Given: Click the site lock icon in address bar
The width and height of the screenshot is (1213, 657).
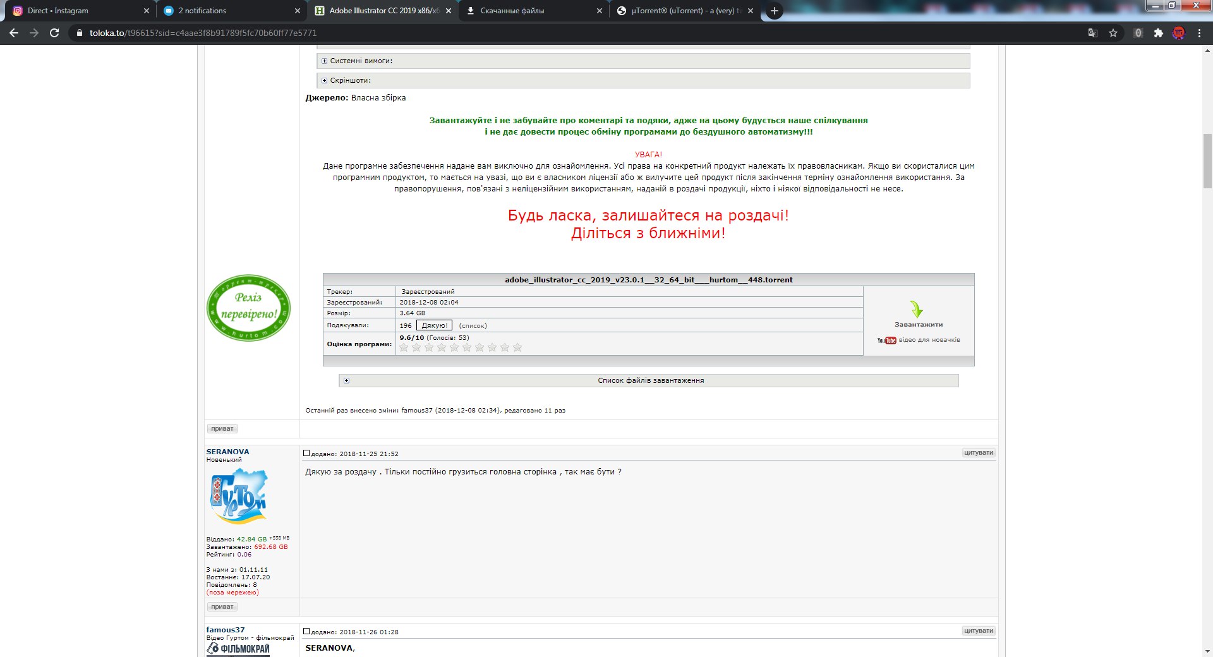Looking at the screenshot, I should coord(79,33).
